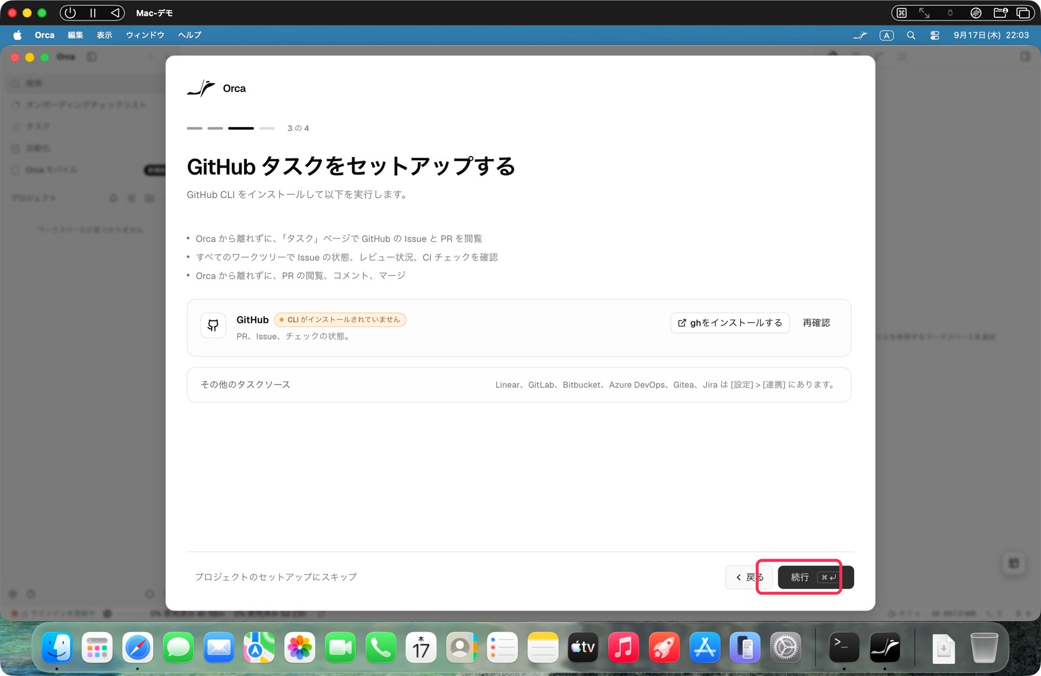
Task: Open FaceTime from the Dock
Action: [x=340, y=647]
